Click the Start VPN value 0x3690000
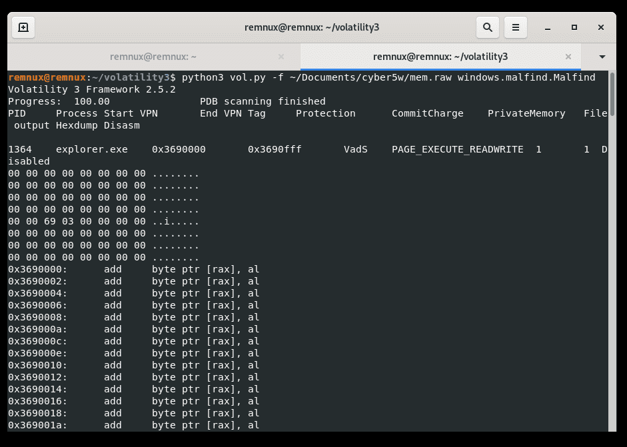The image size is (627, 447). (x=179, y=149)
